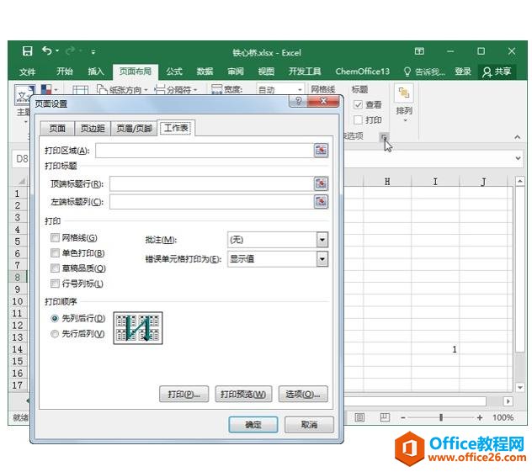This screenshot has height=472, width=532.
Task: Toggle the 网格线(G) checkbox in the dialog
Action: coord(55,237)
